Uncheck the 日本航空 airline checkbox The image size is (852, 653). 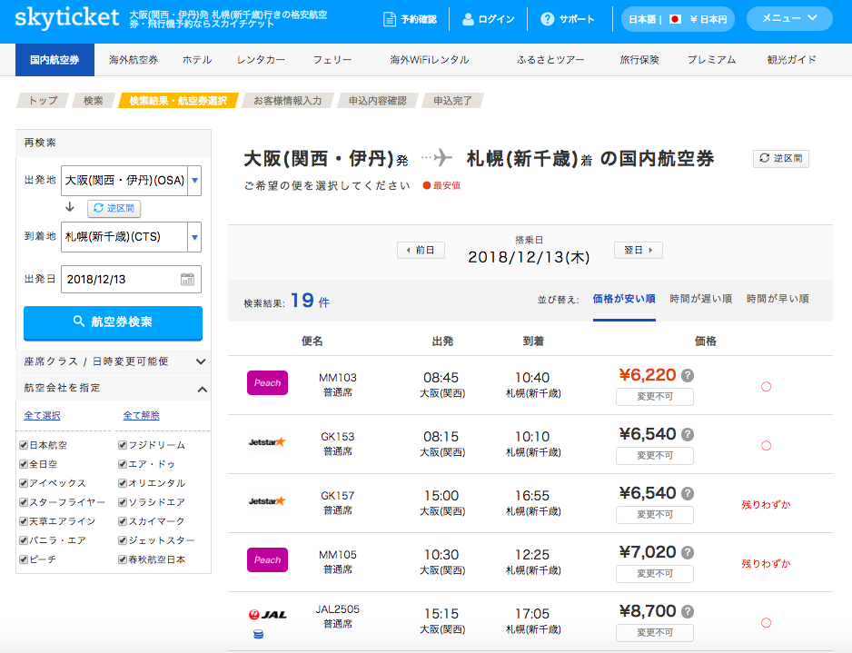pyautogui.click(x=24, y=445)
